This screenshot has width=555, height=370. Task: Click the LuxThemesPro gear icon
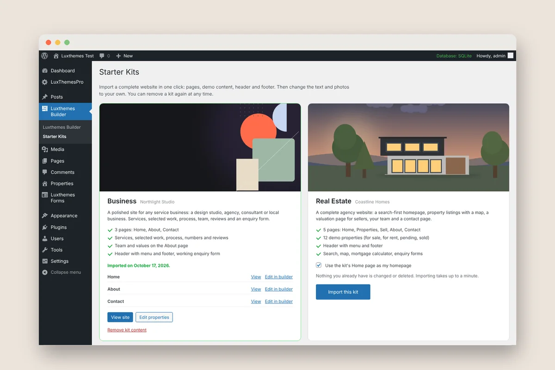[45, 82]
